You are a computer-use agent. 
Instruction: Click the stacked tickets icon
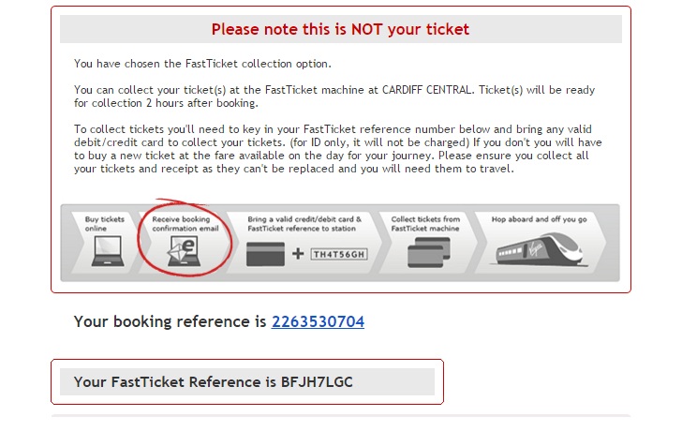coord(429,252)
